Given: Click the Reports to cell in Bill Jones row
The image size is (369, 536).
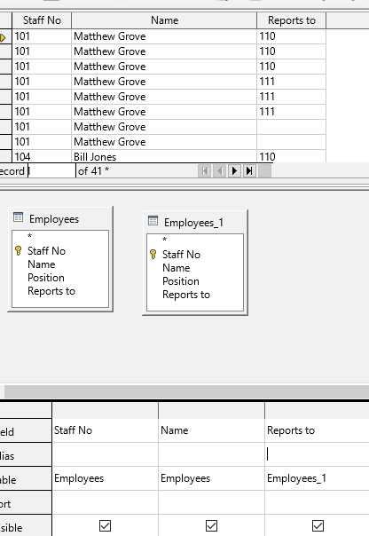Looking at the screenshot, I should coord(292,156).
